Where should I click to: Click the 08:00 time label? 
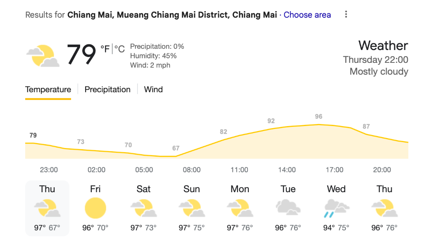(x=192, y=170)
